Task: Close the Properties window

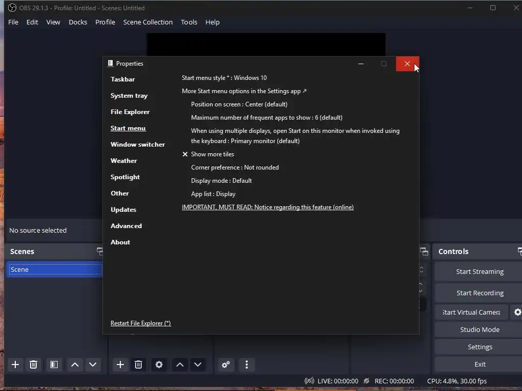Action: coord(407,64)
